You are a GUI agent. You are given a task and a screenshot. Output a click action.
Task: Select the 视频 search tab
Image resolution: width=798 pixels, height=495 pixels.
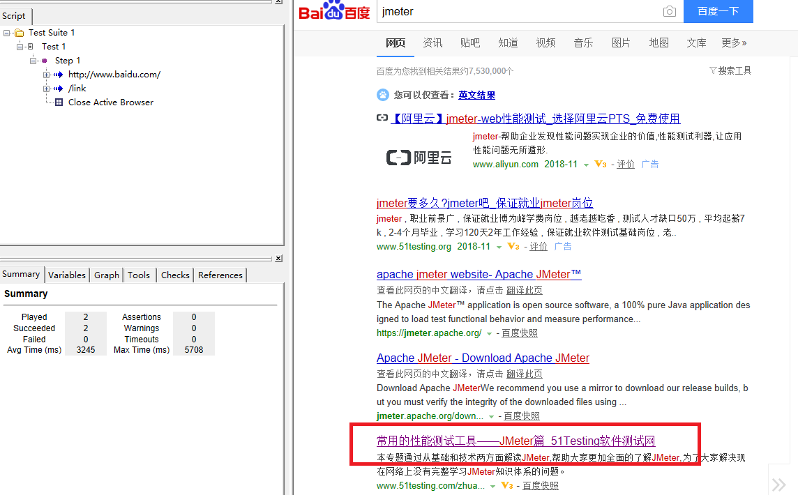(545, 43)
